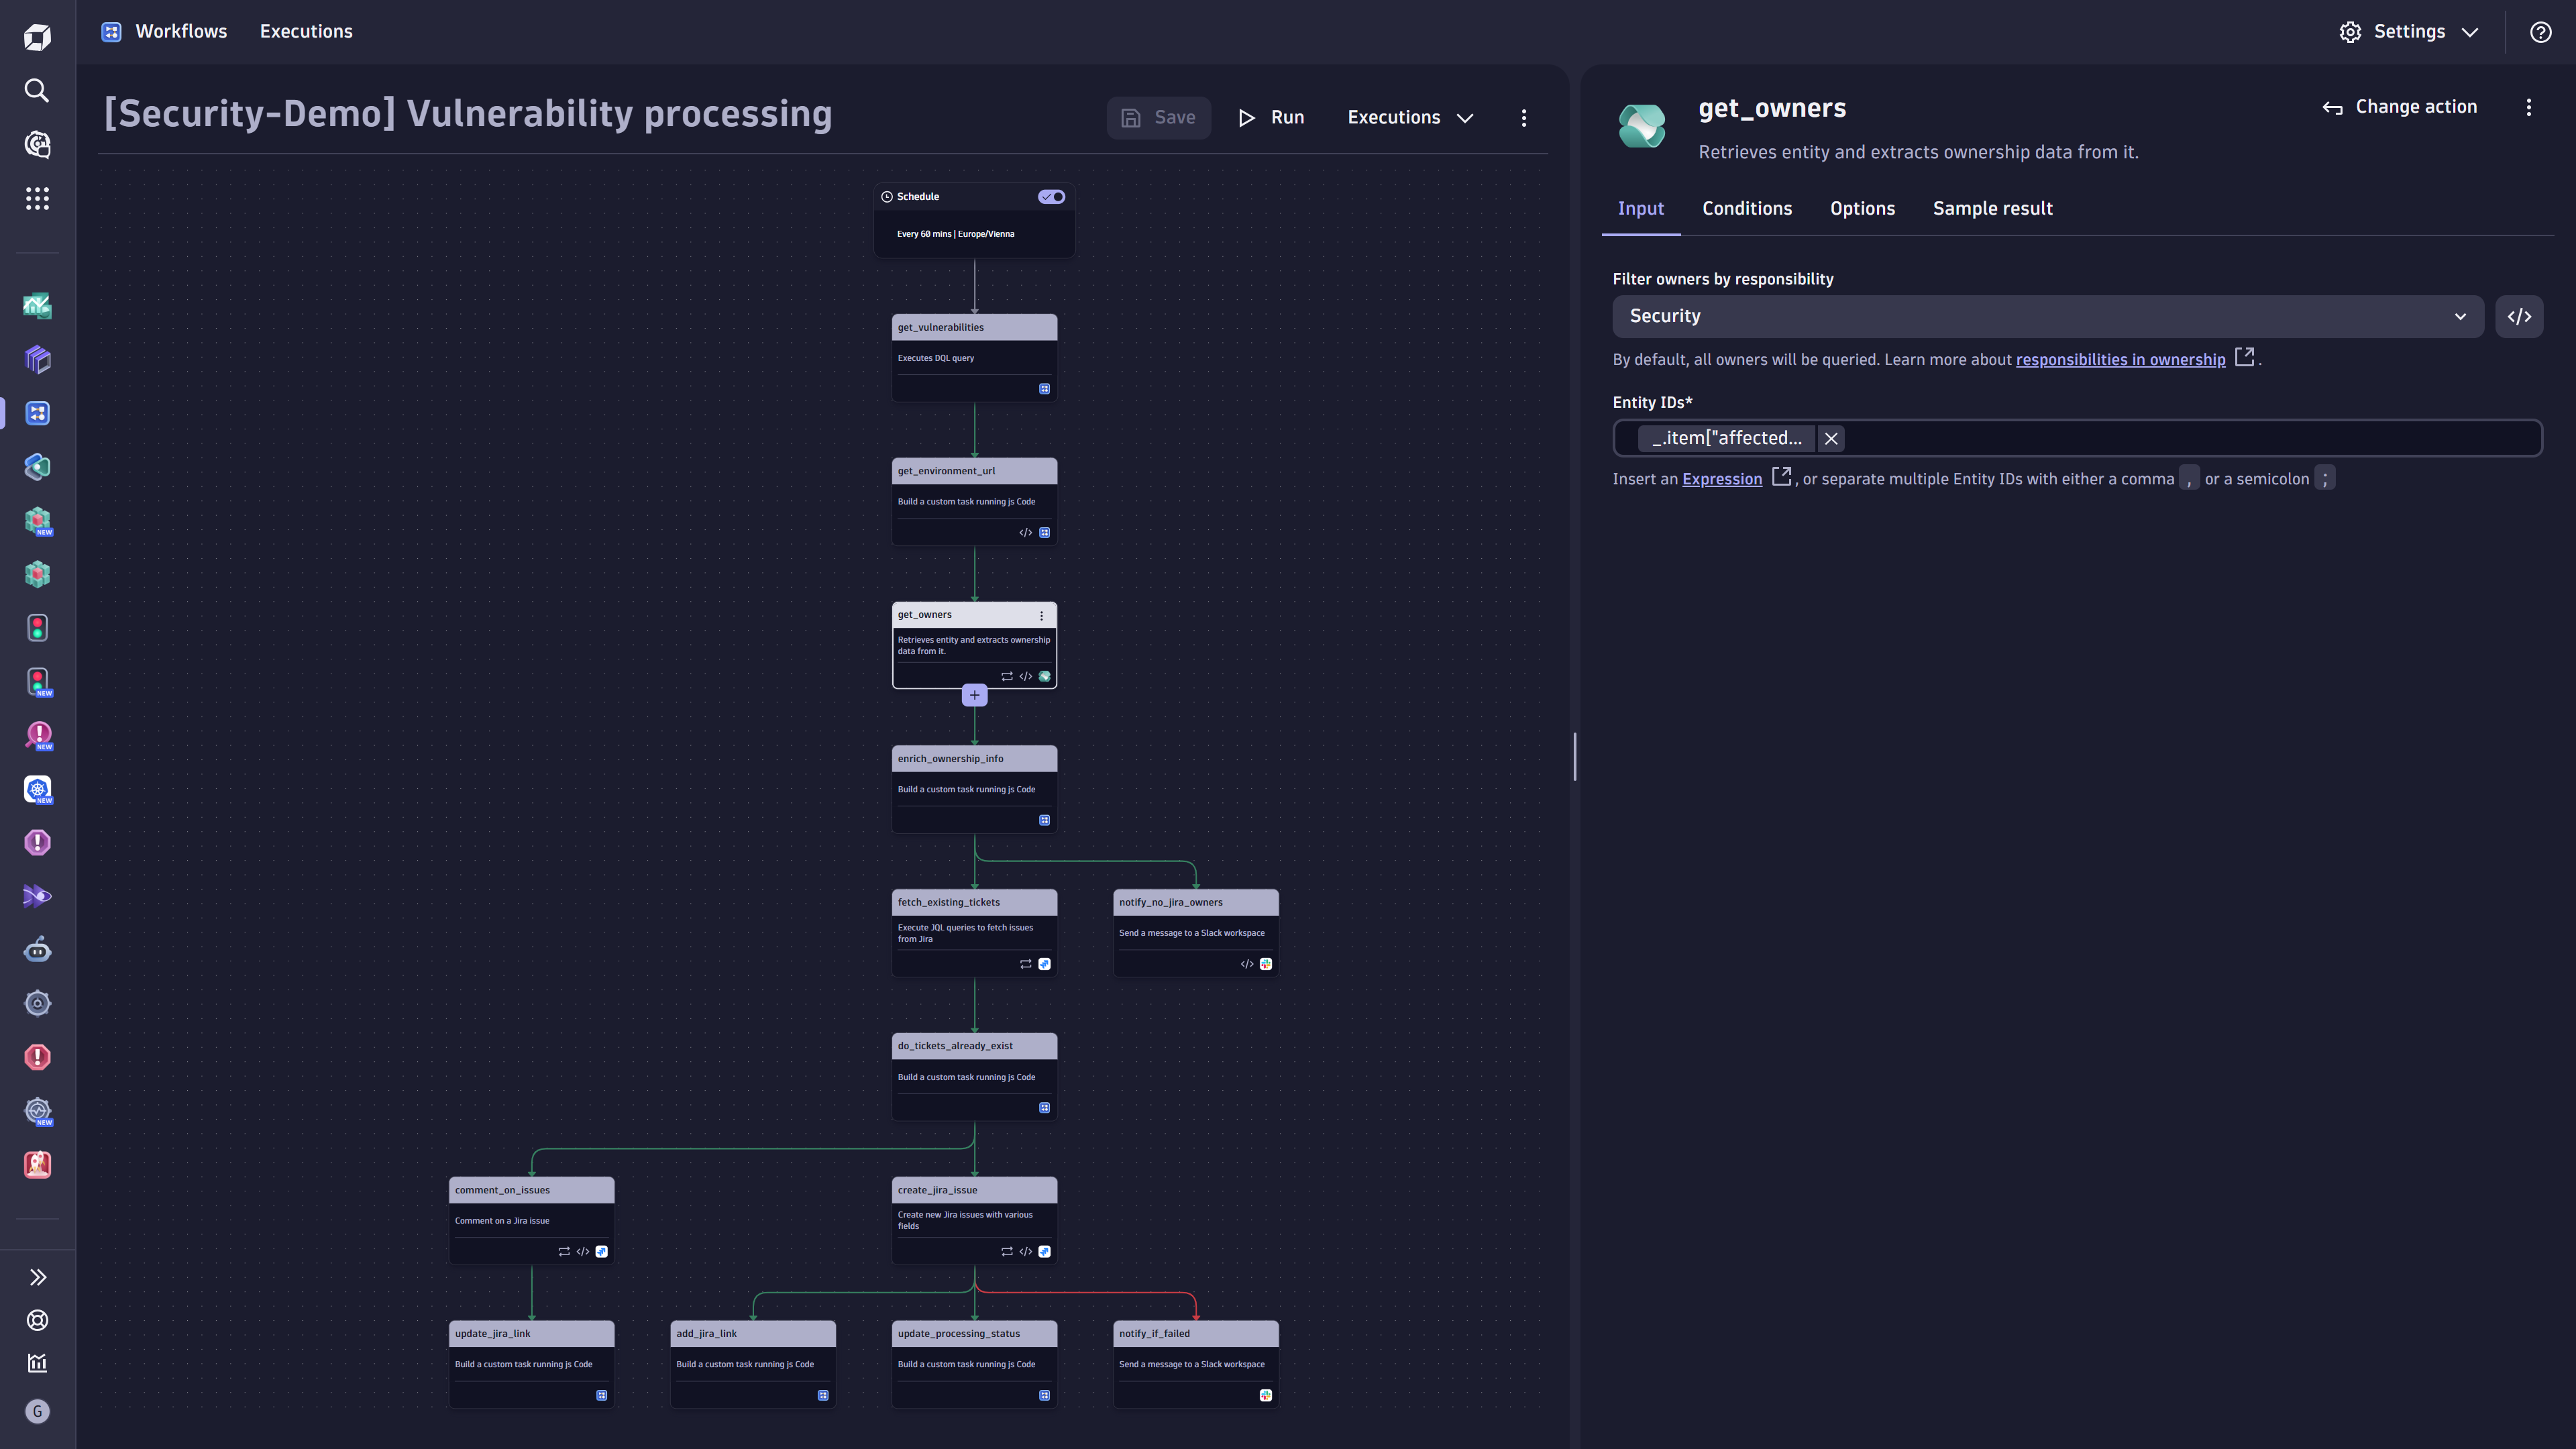Screen dimensions: 2576x1449
Task: Open the search panel from the left sidebar
Action: point(37,91)
